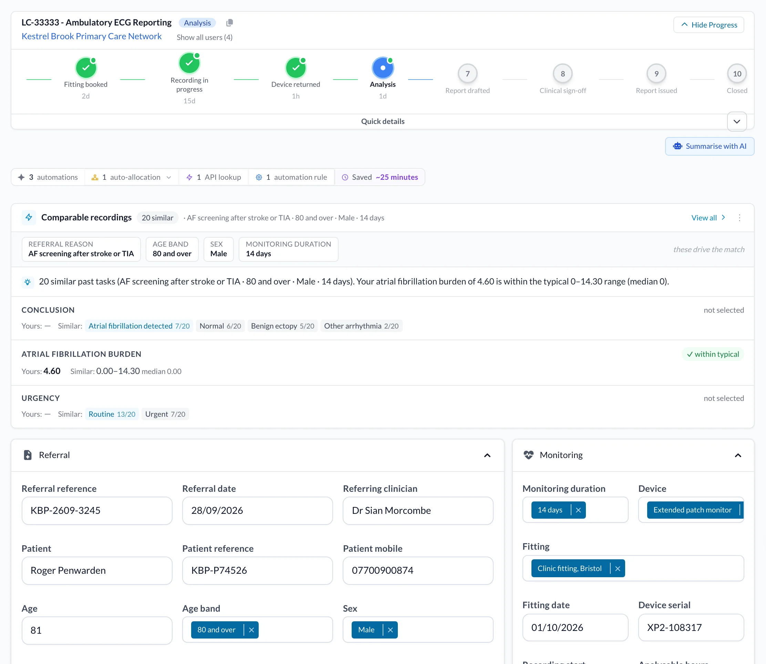This screenshot has width=766, height=664.
Task: Select the Routine 13/20 urgency chip
Action: pos(112,414)
